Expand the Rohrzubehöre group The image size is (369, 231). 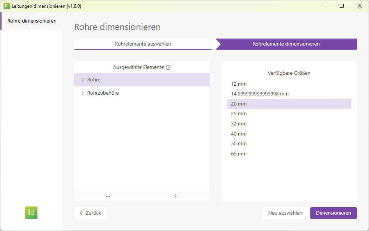[x=82, y=93]
